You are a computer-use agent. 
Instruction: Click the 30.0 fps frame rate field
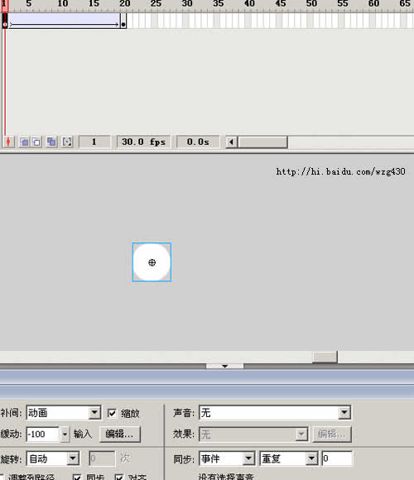[x=143, y=142]
